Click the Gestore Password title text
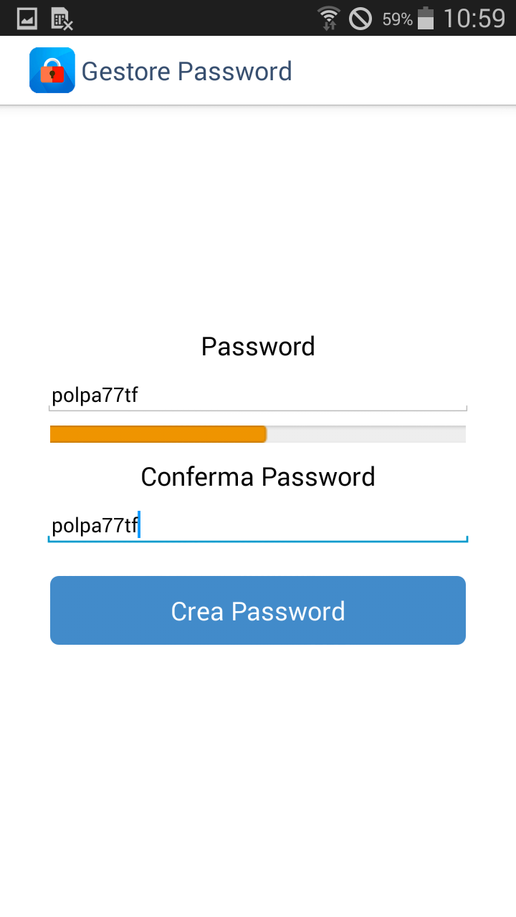The image size is (516, 917). coord(187,72)
